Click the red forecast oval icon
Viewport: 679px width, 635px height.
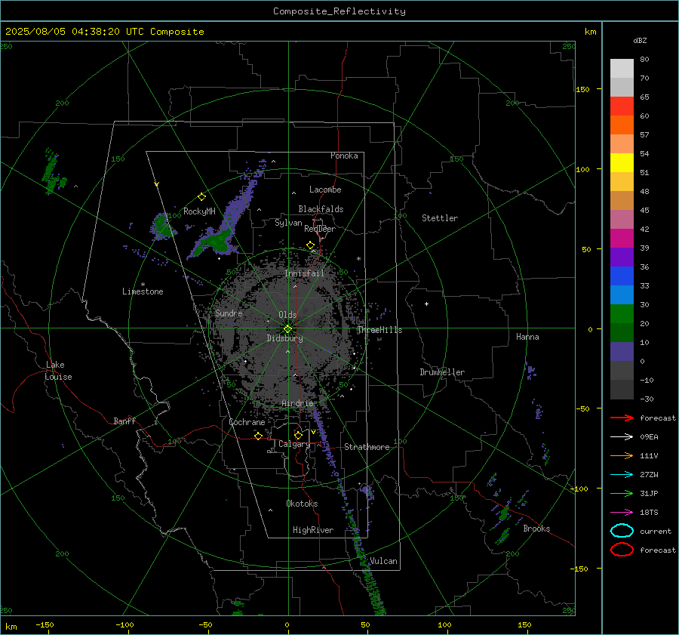pyautogui.click(x=622, y=550)
